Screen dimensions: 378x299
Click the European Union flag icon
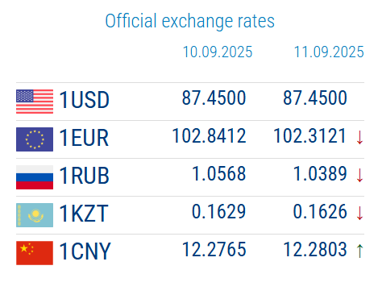tap(35, 139)
